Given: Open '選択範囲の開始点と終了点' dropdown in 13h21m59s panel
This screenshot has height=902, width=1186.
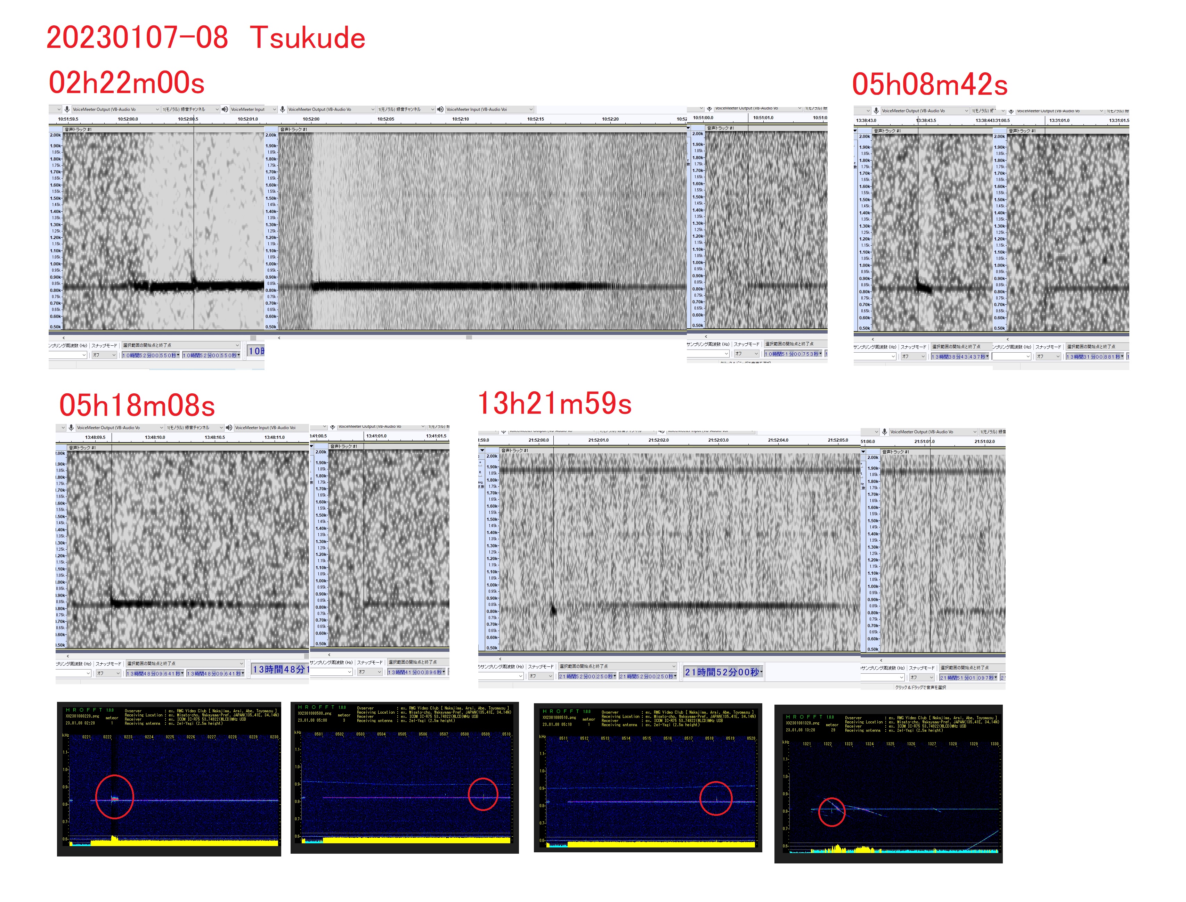Looking at the screenshot, I should tap(674, 666).
